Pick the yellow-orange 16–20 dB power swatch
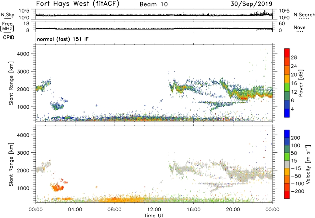Image resolution: width=315 pixels, height=218 pixels. click(287, 79)
